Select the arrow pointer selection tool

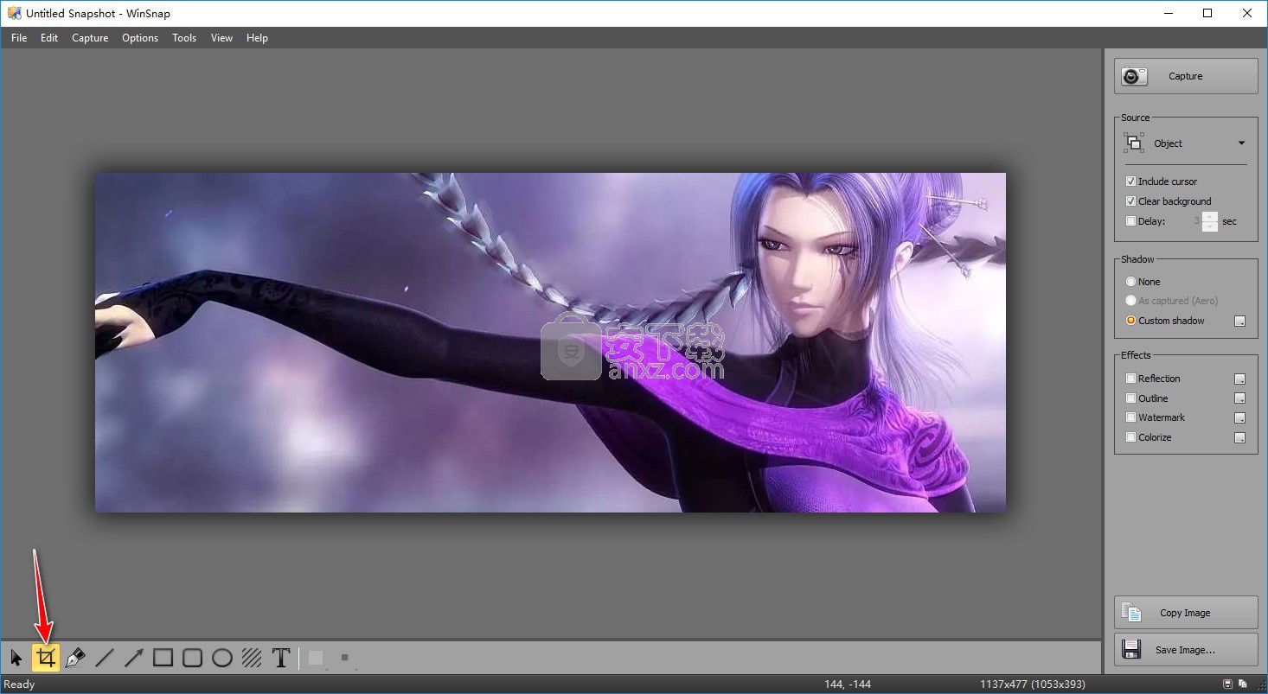tap(16, 659)
